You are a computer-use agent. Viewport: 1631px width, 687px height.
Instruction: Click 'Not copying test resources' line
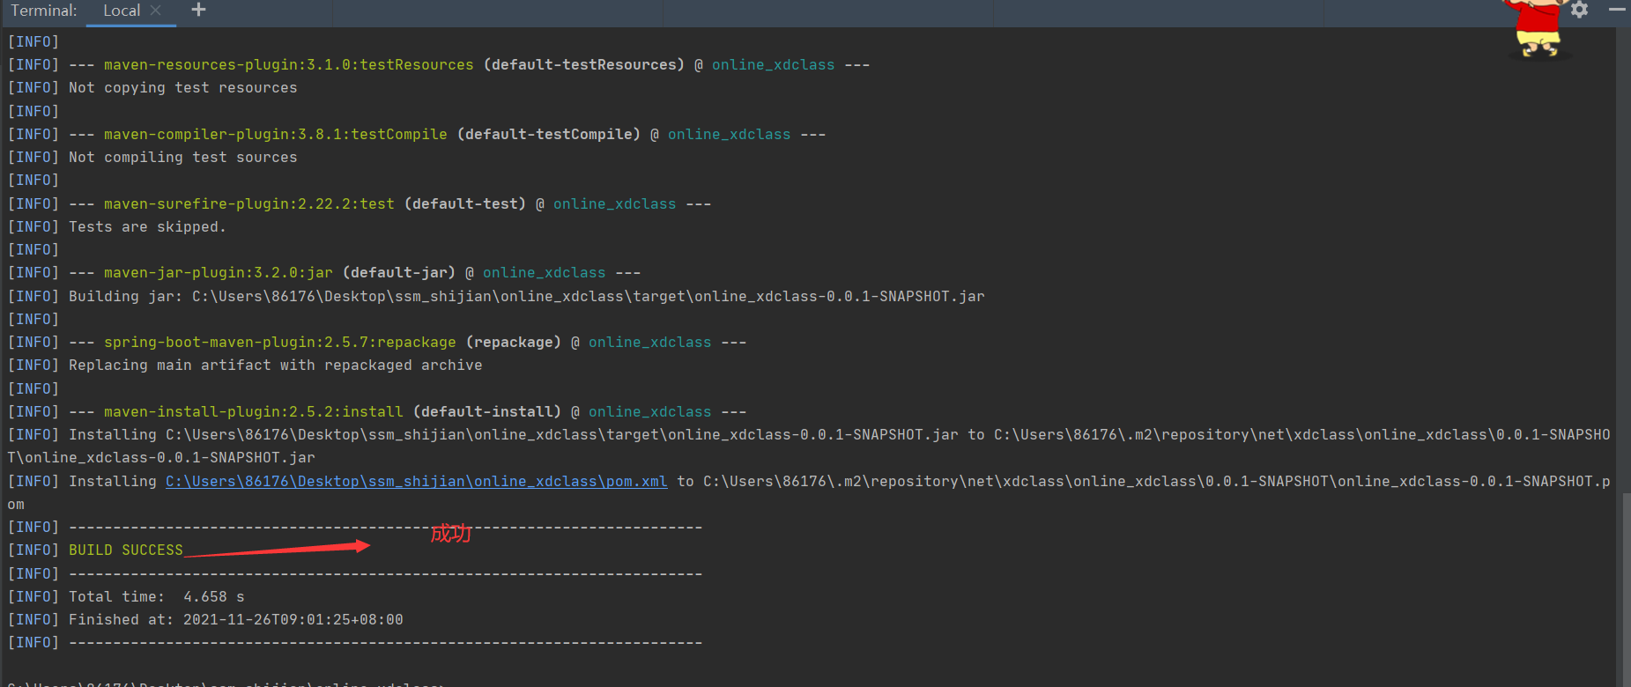click(x=183, y=87)
